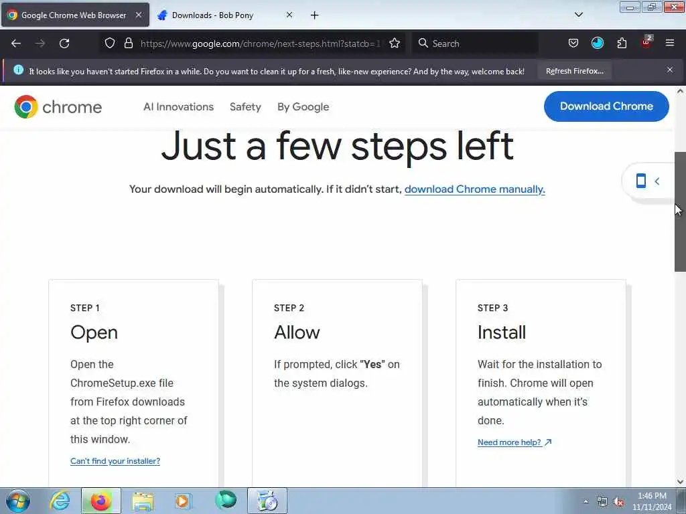Click the Firefox taskbar icon
The height and width of the screenshot is (514, 686).
[100, 501]
